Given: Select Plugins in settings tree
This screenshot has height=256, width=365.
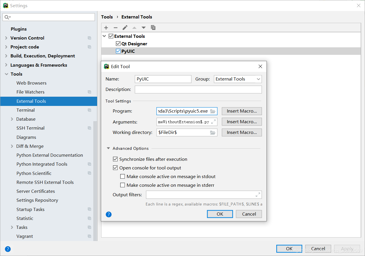Looking at the screenshot, I should [x=19, y=29].
